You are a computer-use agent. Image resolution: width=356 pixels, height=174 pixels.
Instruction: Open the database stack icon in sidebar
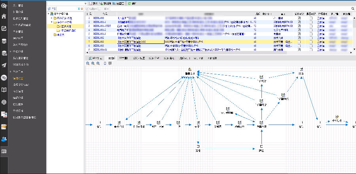pyautogui.click(x=4, y=41)
